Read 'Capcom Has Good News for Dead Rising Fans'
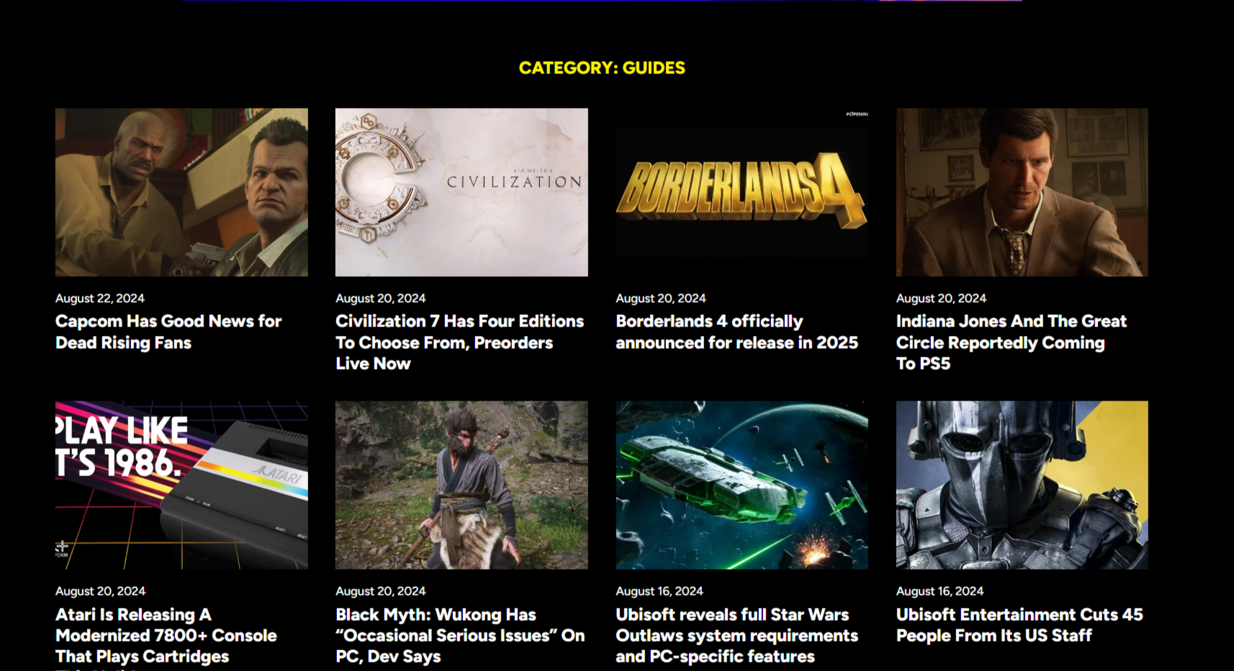This screenshot has height=671, width=1234. [x=168, y=332]
